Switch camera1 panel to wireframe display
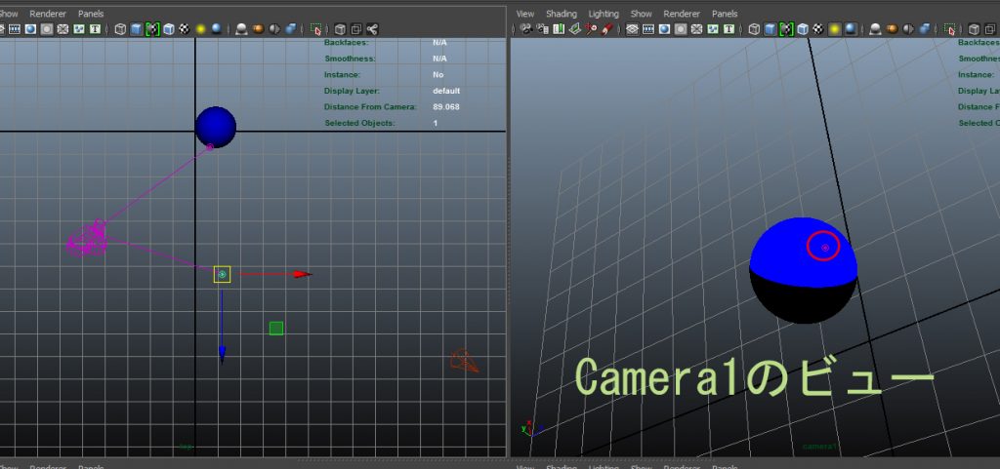 pyautogui.click(x=755, y=29)
